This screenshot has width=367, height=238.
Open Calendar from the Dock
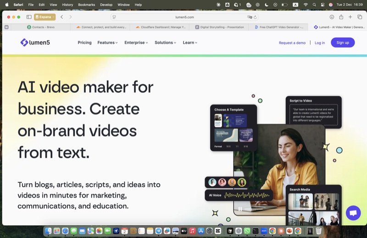(124, 231)
